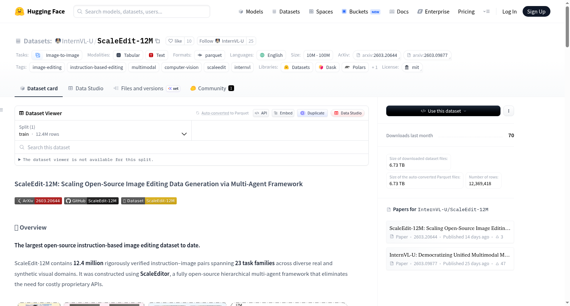Screen dimensions: 570x306
Task: Expand the dataset viewer unavailable message
Action: (x=86, y=160)
